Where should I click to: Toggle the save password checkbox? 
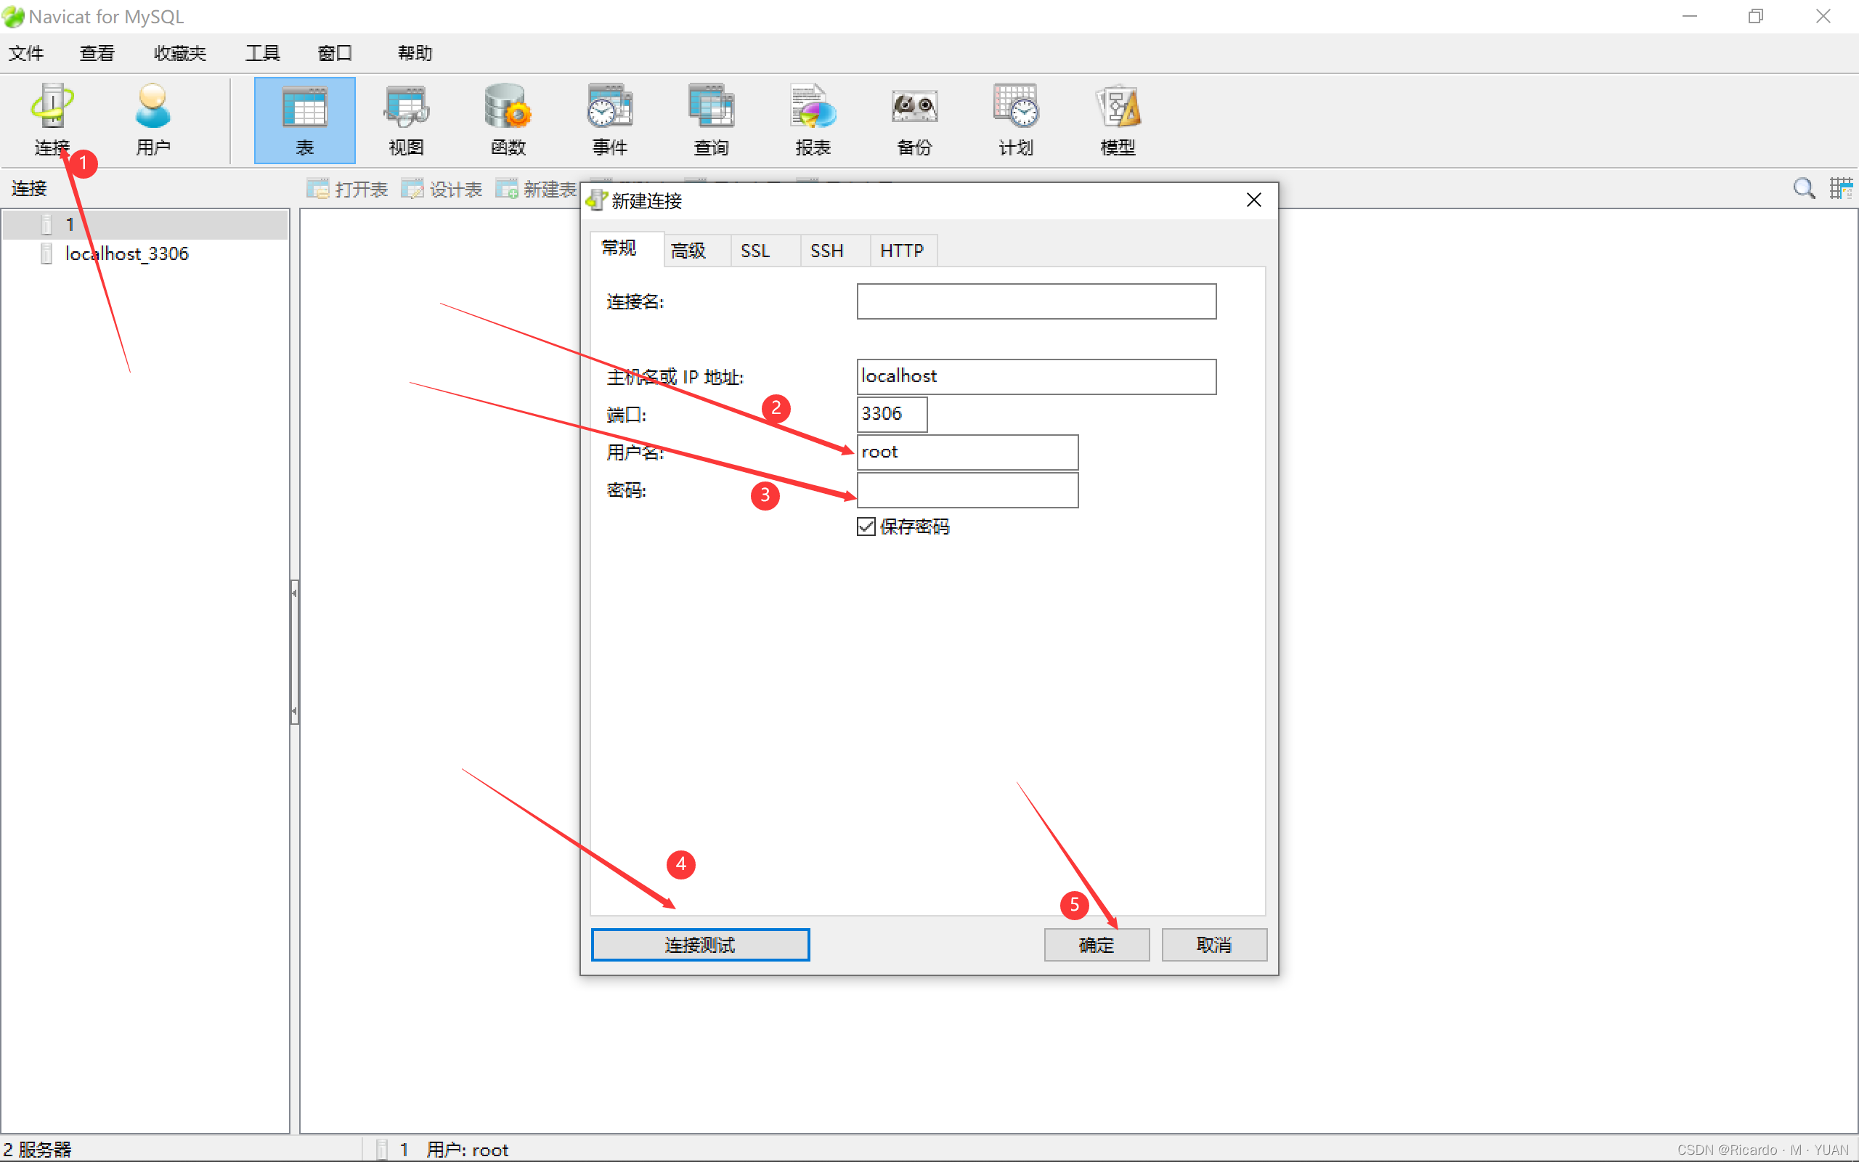866,527
